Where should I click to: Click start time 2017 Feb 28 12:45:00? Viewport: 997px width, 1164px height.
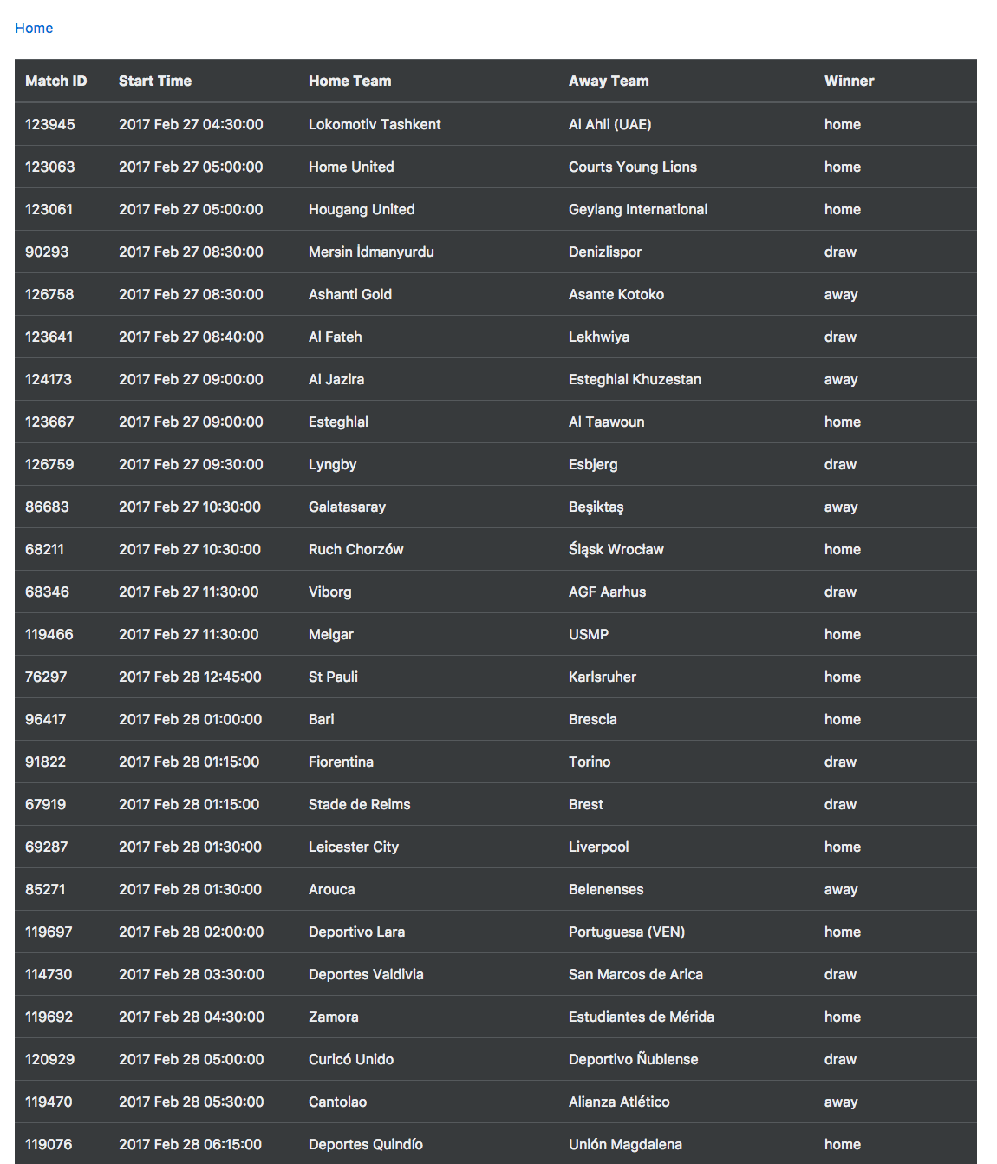click(x=190, y=677)
